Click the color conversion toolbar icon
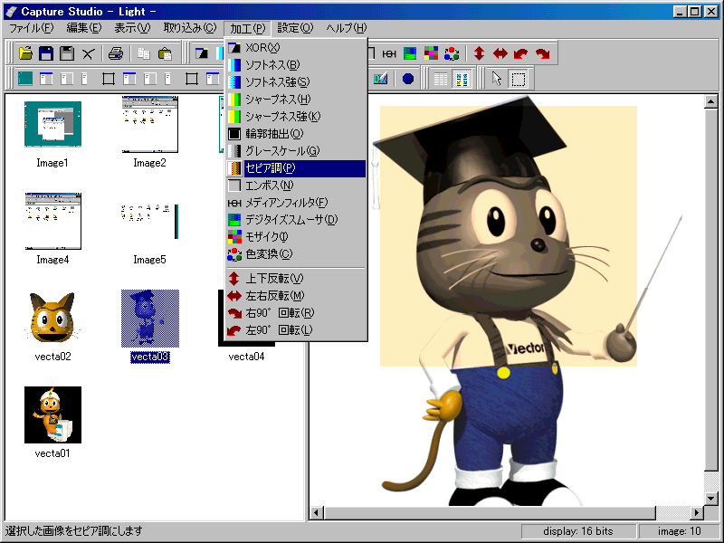This screenshot has width=724, height=543. pos(452,53)
